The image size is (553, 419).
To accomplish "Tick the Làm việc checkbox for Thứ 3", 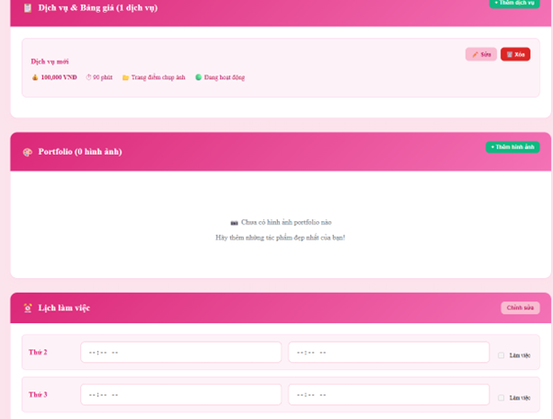I will 501,398.
